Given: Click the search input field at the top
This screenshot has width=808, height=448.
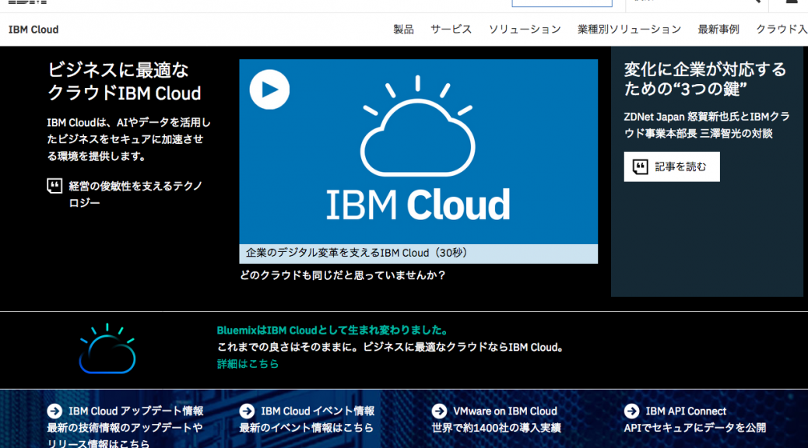Looking at the screenshot, I should (562, 2).
